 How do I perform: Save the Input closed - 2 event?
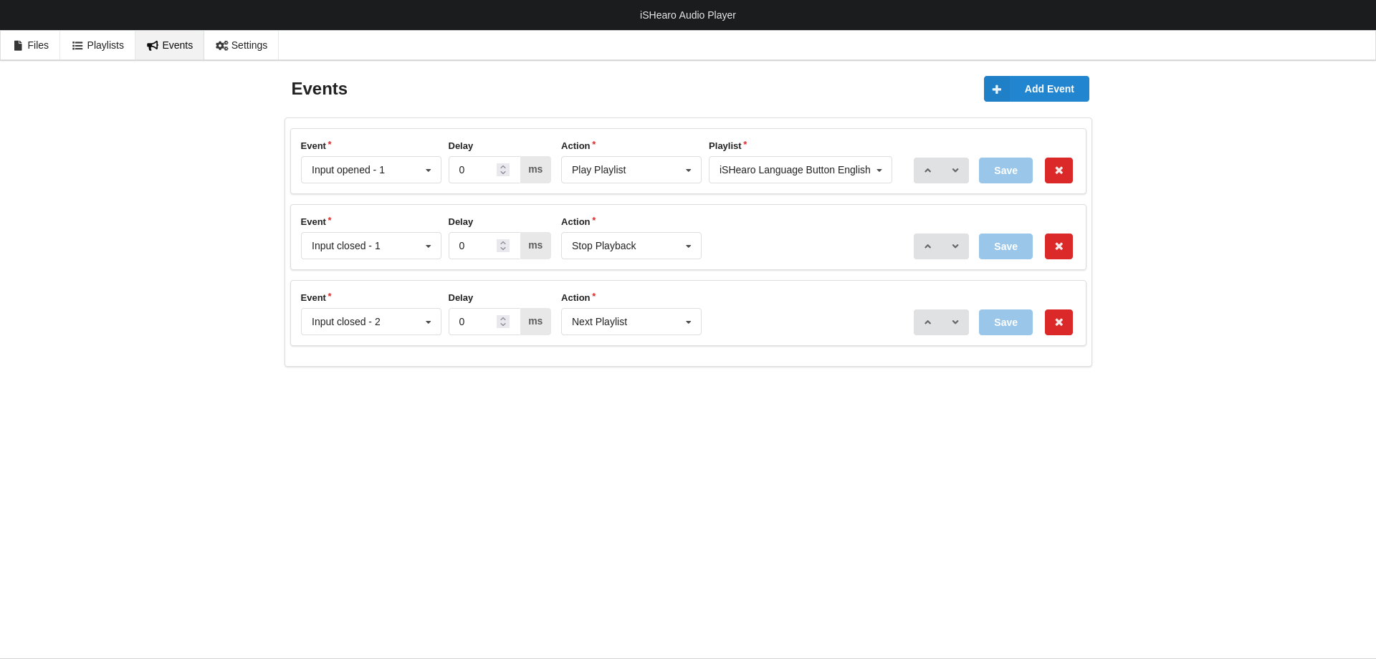pos(1005,322)
